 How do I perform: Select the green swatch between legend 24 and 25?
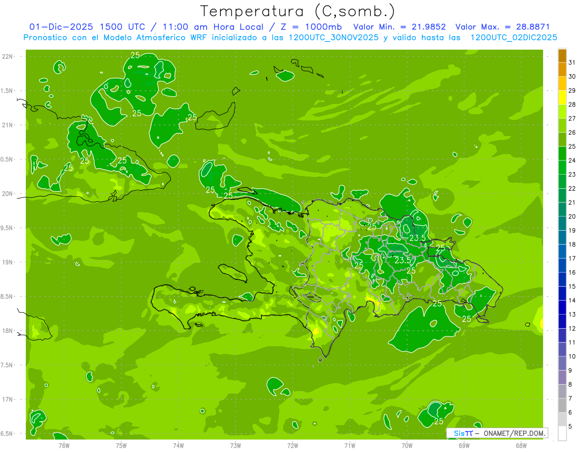click(562, 154)
